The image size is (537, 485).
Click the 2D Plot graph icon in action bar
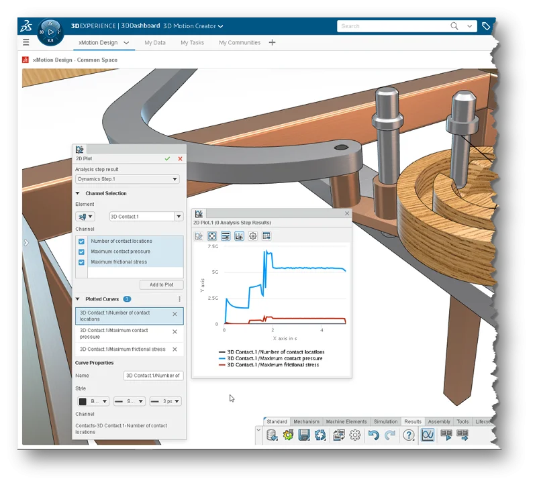pos(428,435)
